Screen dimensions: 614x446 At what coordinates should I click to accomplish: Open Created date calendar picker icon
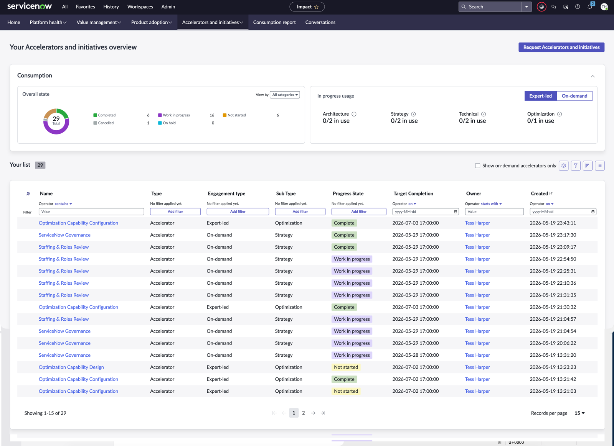click(x=593, y=212)
